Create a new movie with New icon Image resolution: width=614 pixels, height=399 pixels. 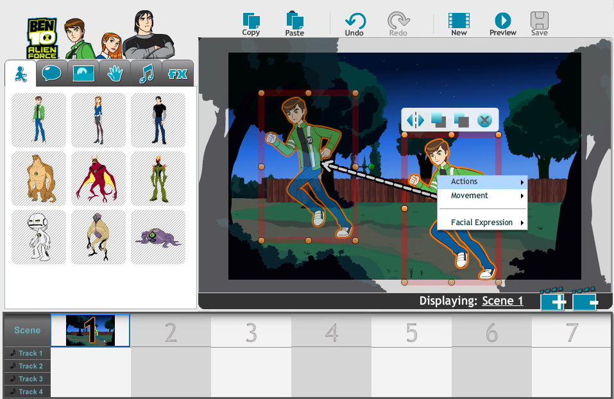(x=459, y=24)
